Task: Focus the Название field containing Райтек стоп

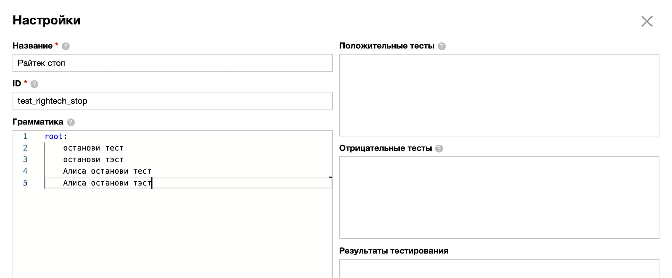Action: pos(172,63)
